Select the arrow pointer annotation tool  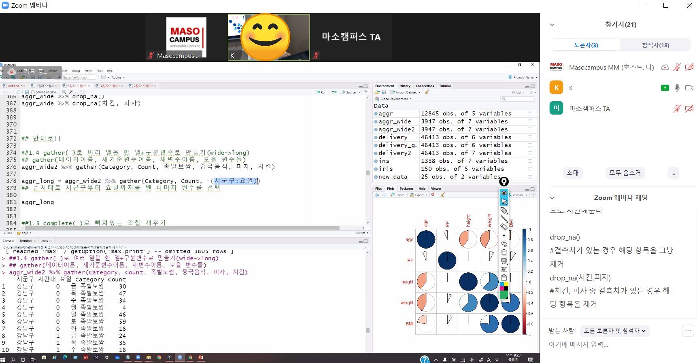504,202
